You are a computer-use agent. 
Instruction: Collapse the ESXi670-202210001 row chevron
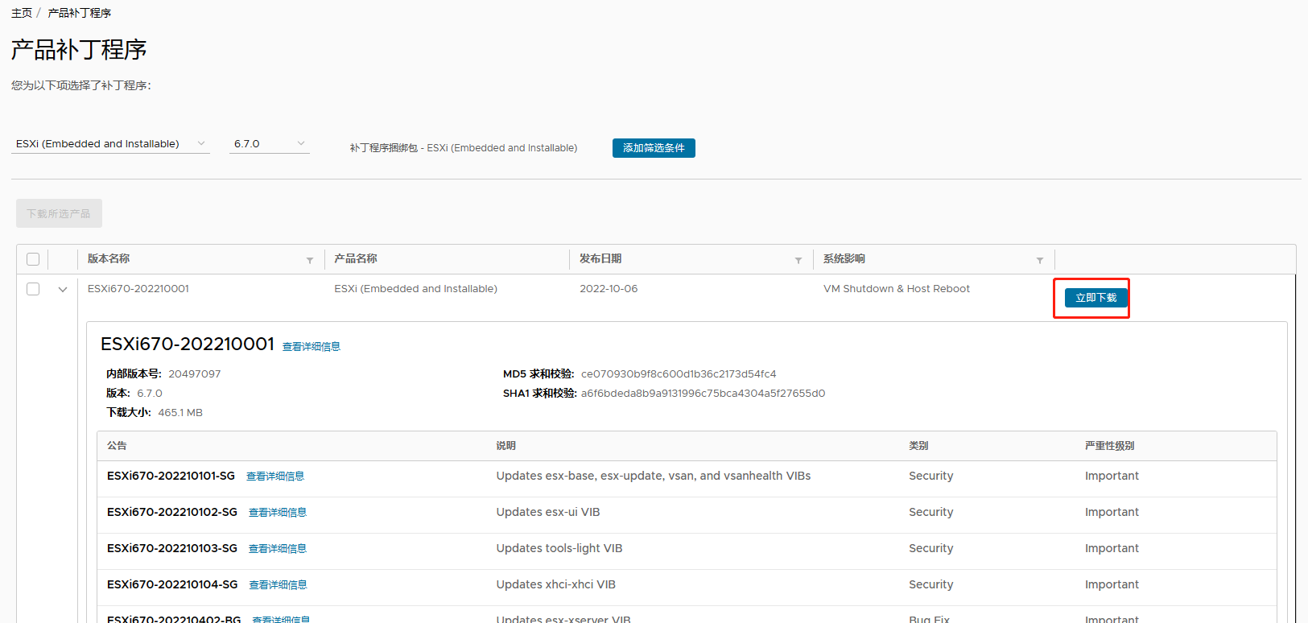[63, 290]
